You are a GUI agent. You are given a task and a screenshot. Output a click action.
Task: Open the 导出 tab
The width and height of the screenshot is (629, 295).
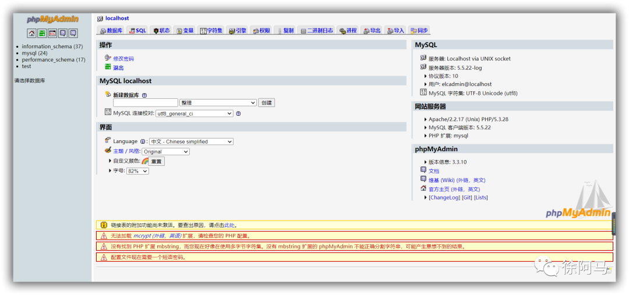pyautogui.click(x=372, y=30)
